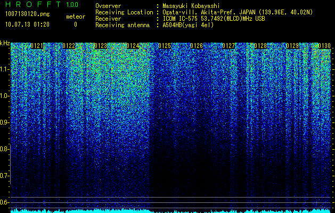The width and height of the screenshot is (335, 213).
Task: Click the meteor count 0
Action: [x=76, y=24]
